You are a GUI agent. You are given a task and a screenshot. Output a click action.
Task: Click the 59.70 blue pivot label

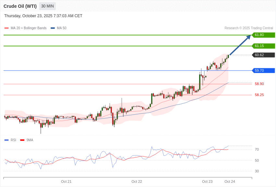coord(263,70)
